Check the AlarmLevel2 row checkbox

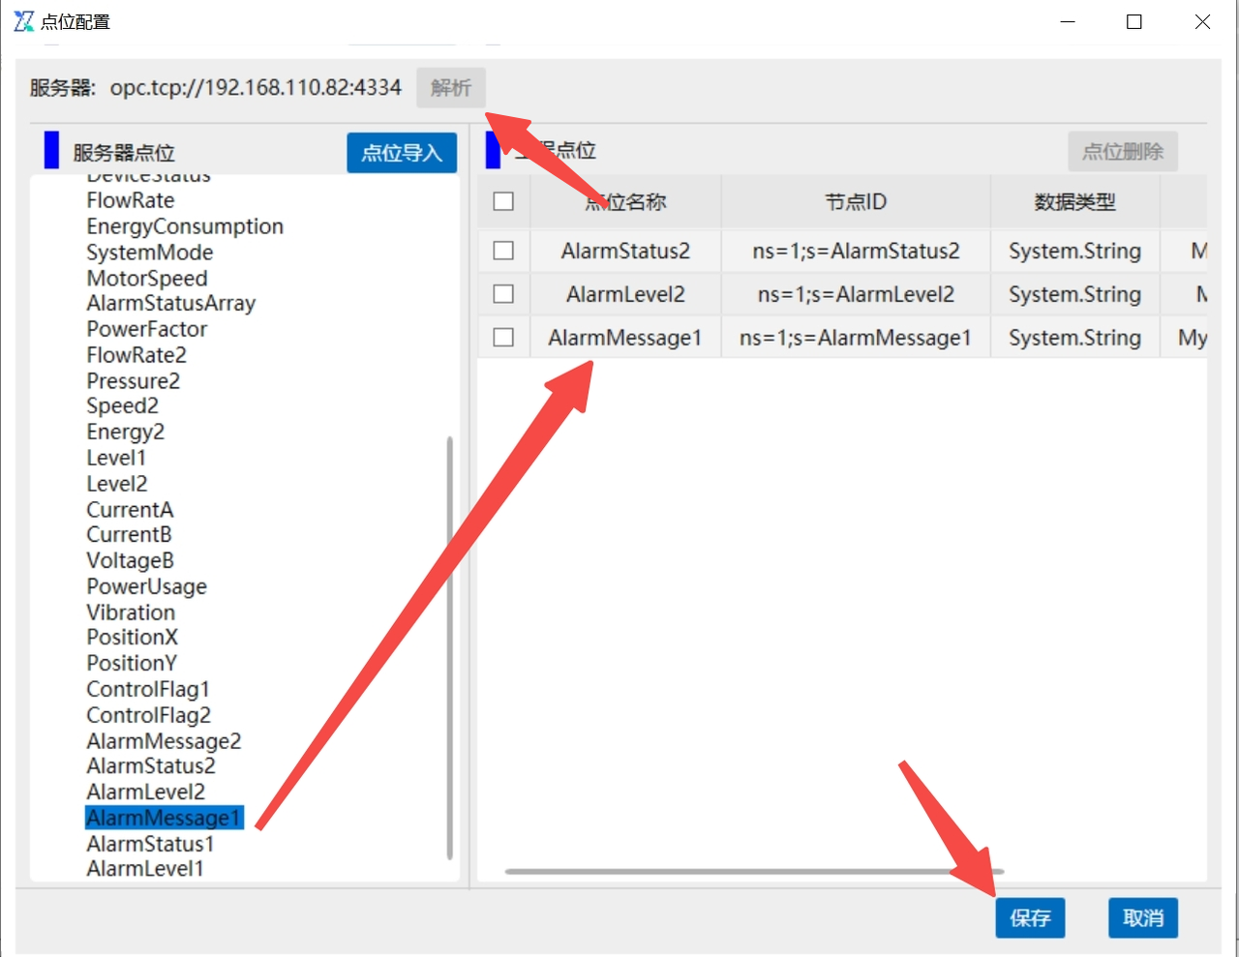click(503, 294)
